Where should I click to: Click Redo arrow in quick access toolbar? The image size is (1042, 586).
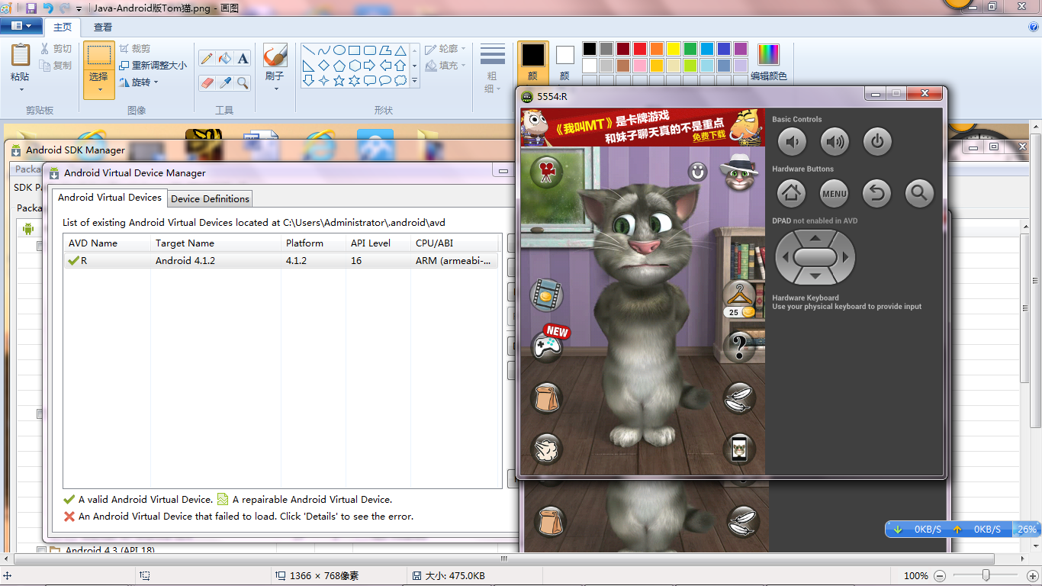(65, 8)
